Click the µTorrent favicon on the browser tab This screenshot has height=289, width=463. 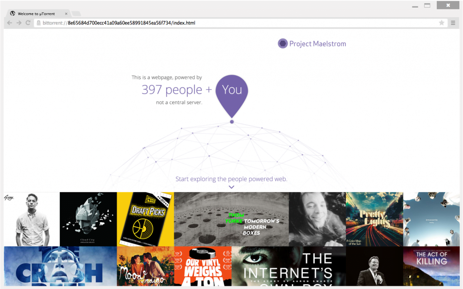[x=12, y=14]
